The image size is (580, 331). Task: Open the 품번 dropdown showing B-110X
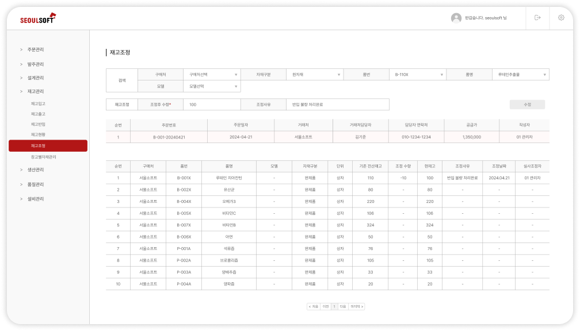tap(418, 75)
